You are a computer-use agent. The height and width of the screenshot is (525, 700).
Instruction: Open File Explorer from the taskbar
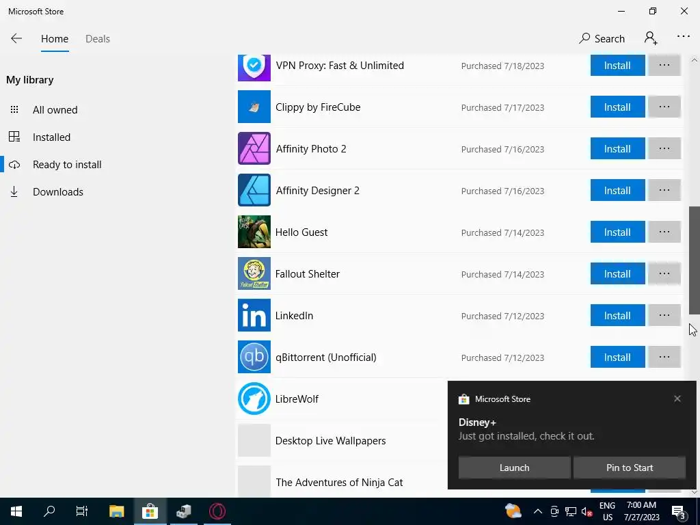click(116, 511)
